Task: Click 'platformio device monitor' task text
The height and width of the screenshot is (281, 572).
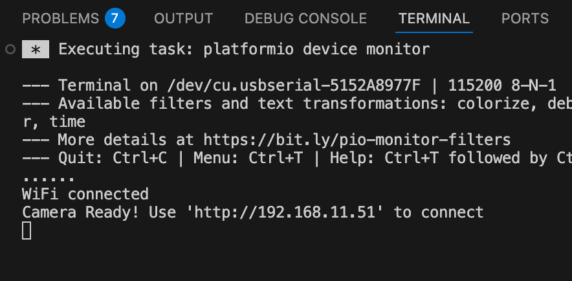Action: click(x=316, y=49)
